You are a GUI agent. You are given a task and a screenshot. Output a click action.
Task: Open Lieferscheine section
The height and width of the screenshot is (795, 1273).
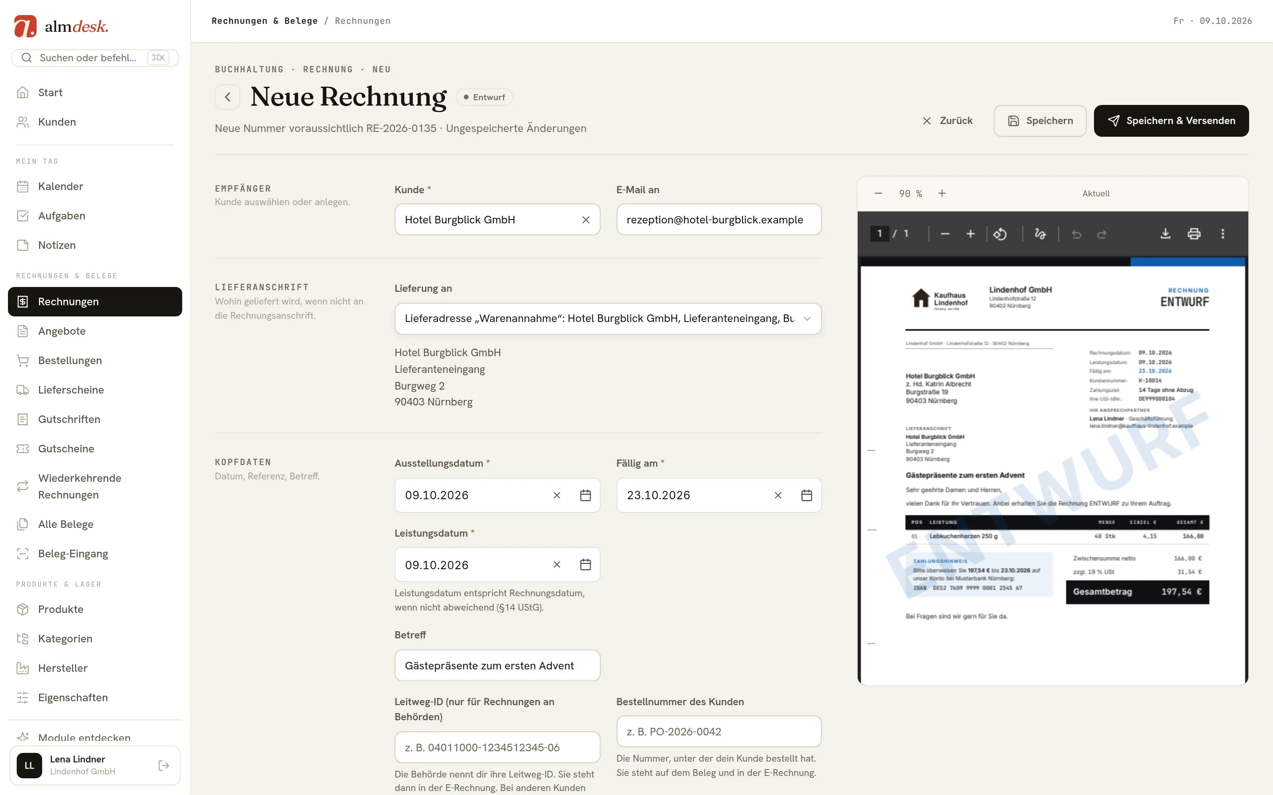[95, 390]
